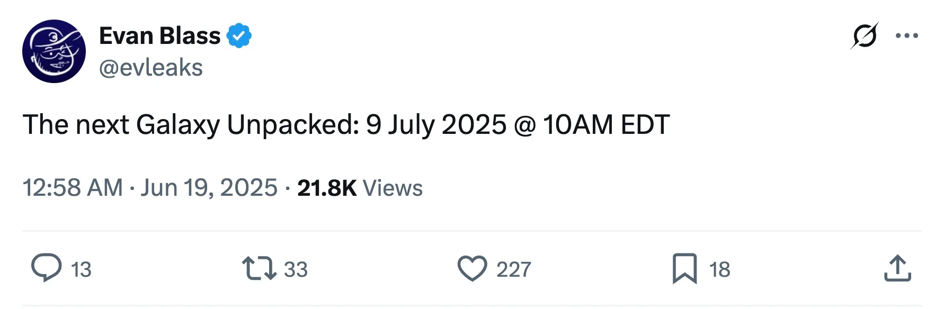The width and height of the screenshot is (944, 309).
Task: Click the repost count 33
Action: pos(296,269)
